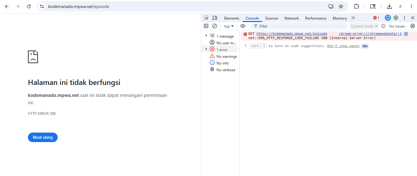Screen dimensions: 417x176
Task: Expand the 1 message sidebar group
Action: (x=206, y=36)
